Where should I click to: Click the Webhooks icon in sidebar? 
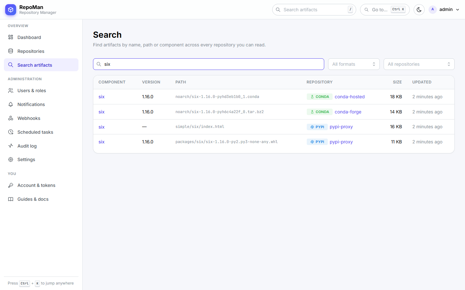point(11,118)
